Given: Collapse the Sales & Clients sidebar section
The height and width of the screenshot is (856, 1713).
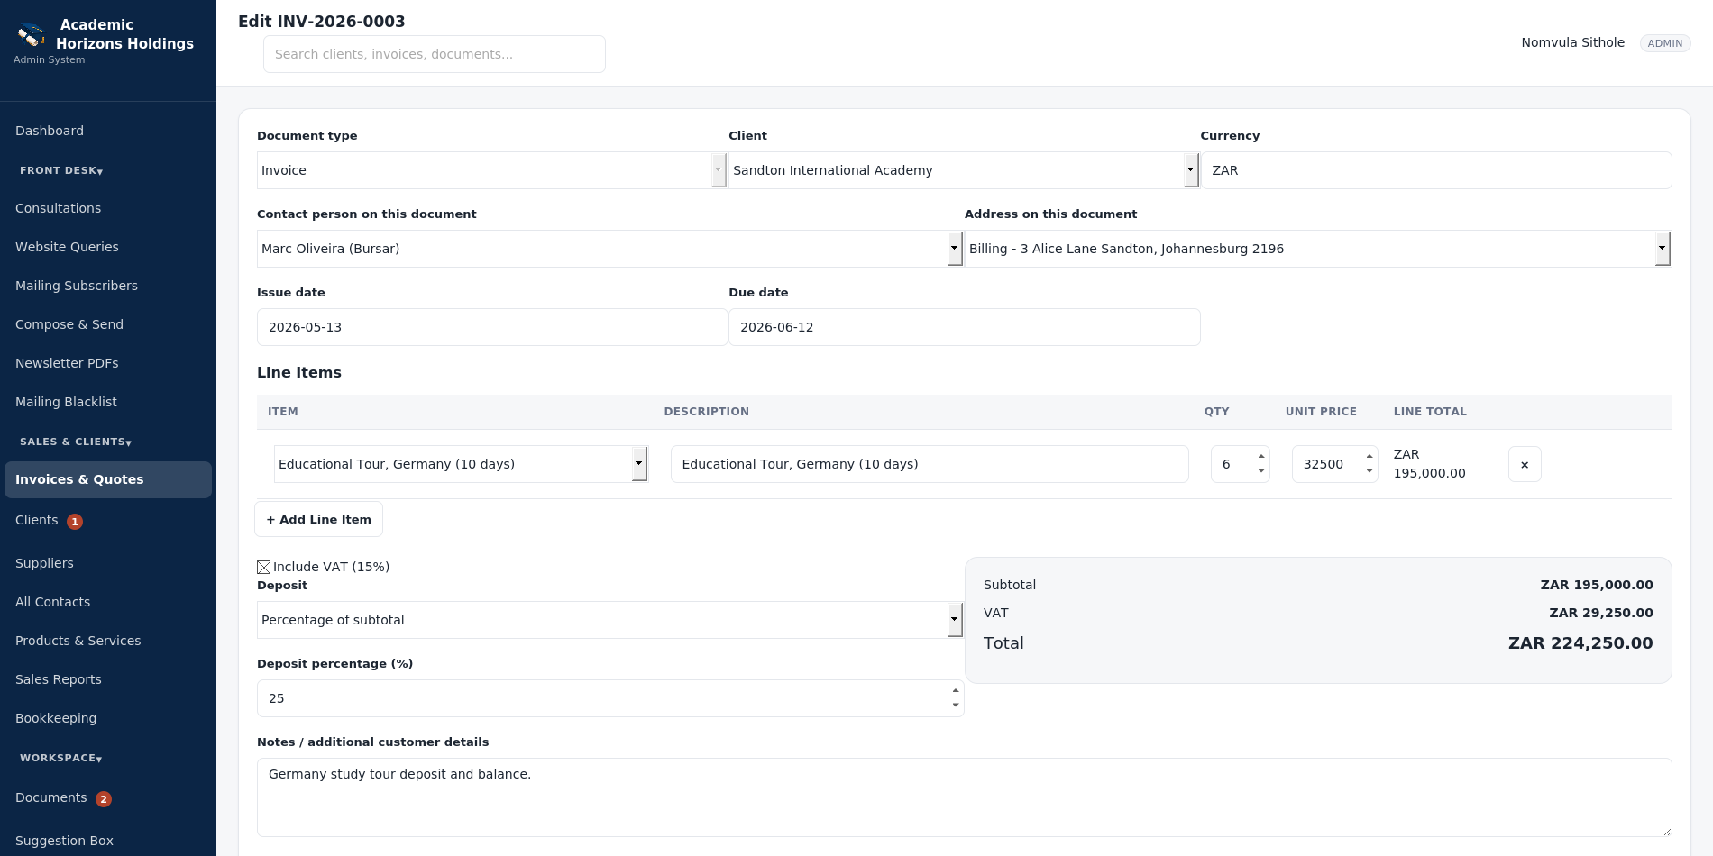Looking at the screenshot, I should pos(76,442).
